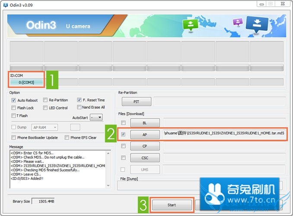Click the CP file button
Image resolution: width=293 pixels, height=216 pixels.
point(145,146)
